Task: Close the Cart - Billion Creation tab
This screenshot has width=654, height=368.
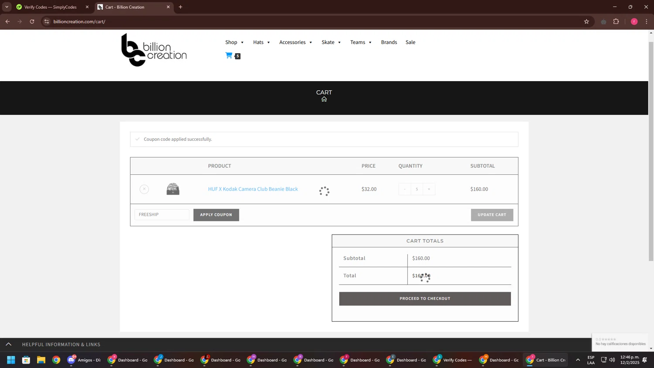Action: click(x=168, y=7)
